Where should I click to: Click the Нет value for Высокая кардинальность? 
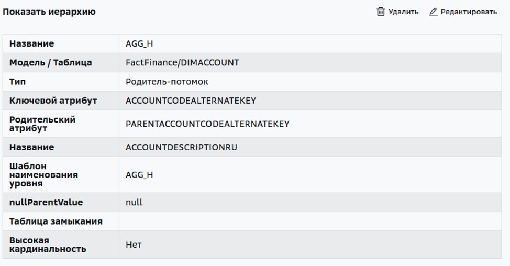point(134,245)
